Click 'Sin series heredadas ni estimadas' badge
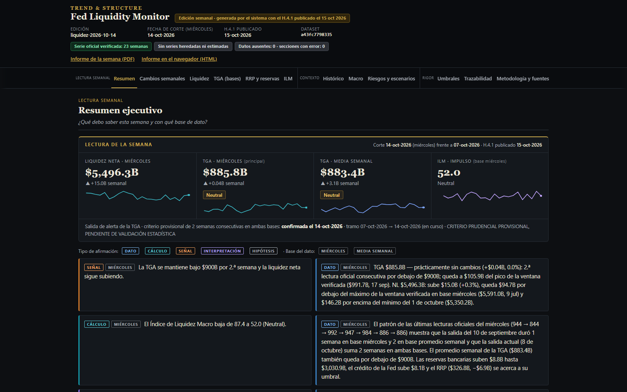Viewport: 627px width, 392px height. pos(193,46)
